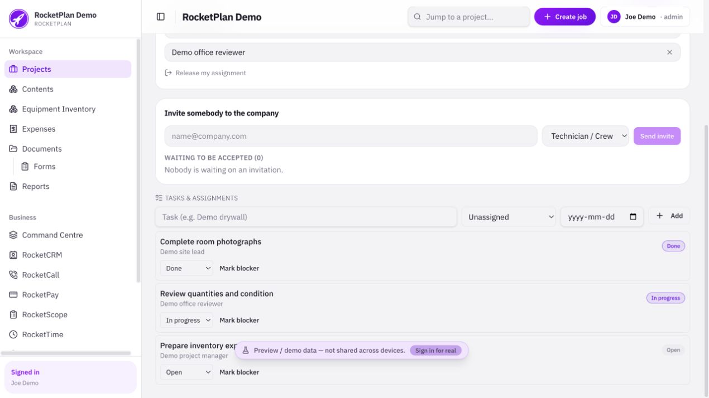Click Review quantities and condition title
Image resolution: width=709 pixels, height=398 pixels.
[217, 294]
